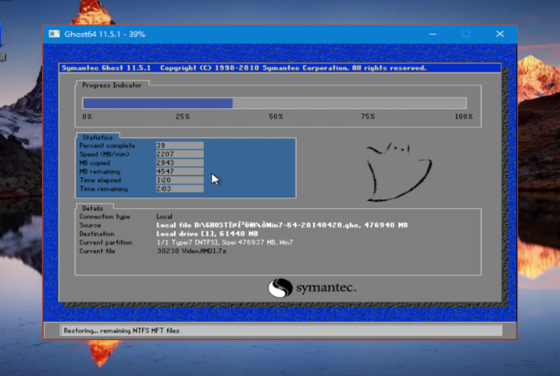Click the Connection type value Local
This screenshot has height=376, width=560.
coord(164,216)
